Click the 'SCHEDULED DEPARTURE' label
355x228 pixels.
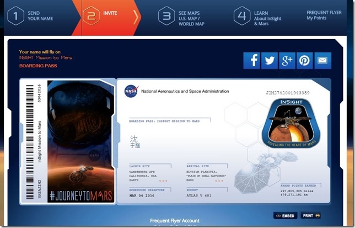(147, 190)
